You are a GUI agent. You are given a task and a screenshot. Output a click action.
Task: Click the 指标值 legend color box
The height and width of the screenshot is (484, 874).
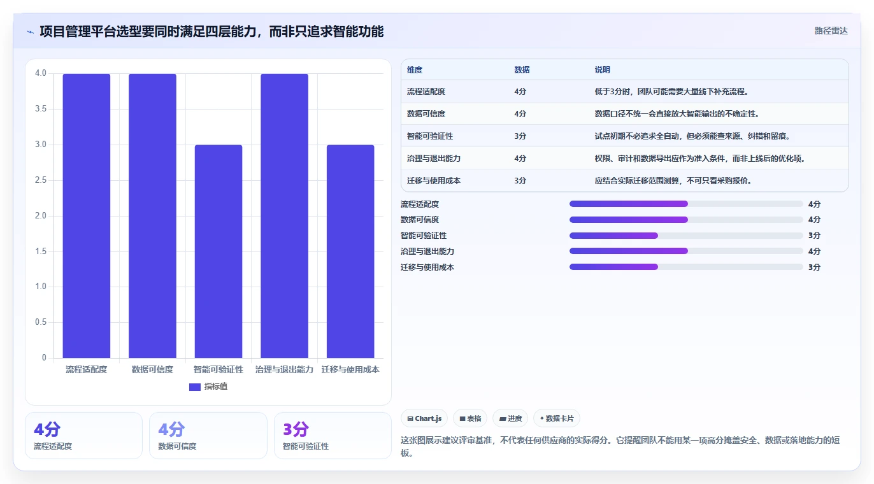click(x=195, y=387)
